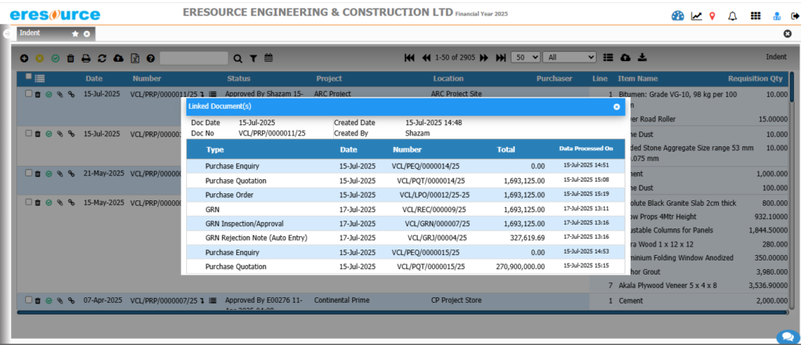Expand the All status filter dropdown
The height and width of the screenshot is (345, 801).
coord(569,58)
